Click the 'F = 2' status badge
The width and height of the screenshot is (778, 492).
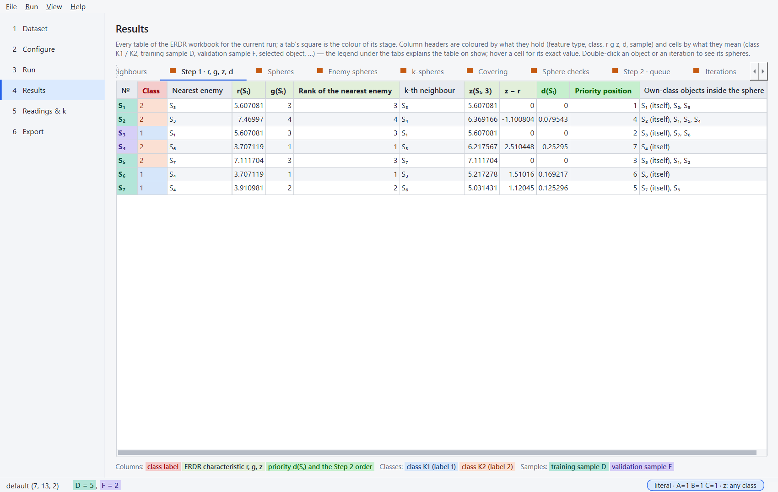(x=110, y=485)
